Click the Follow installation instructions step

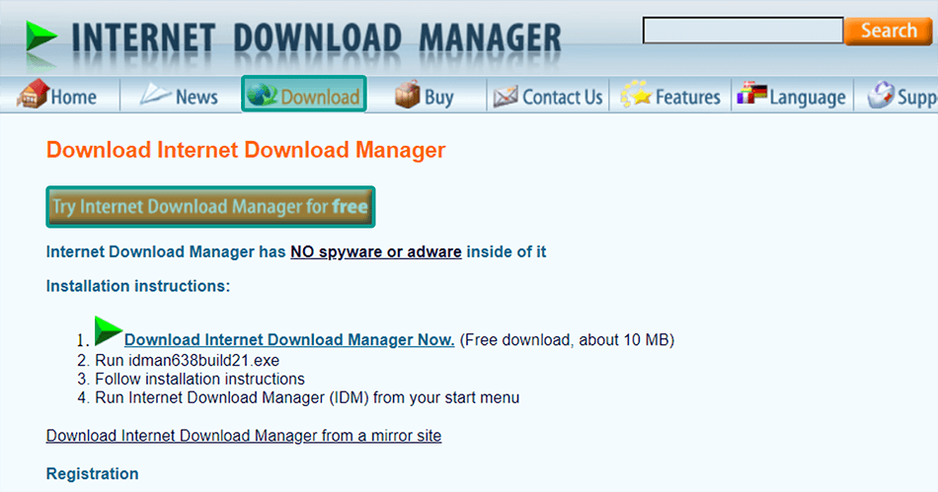tap(199, 380)
